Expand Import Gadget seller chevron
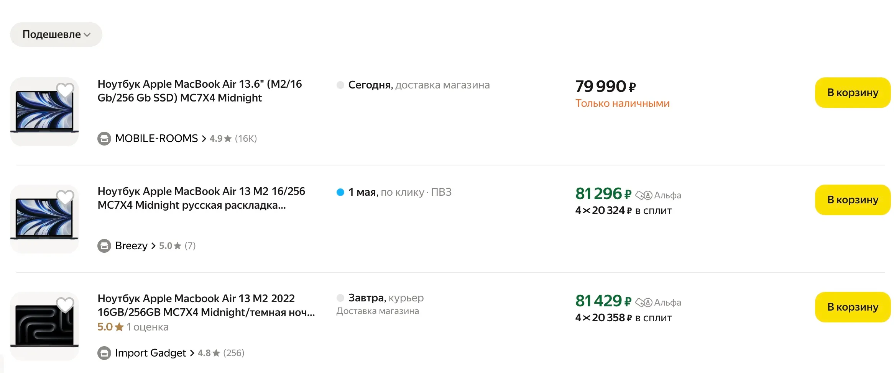Viewport: 894px width, 373px height. pos(192,353)
